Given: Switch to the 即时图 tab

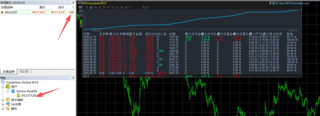Looking at the screenshot, I should coord(24,71).
